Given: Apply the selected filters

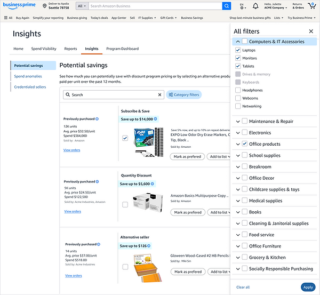Looking at the screenshot, I should (x=308, y=287).
